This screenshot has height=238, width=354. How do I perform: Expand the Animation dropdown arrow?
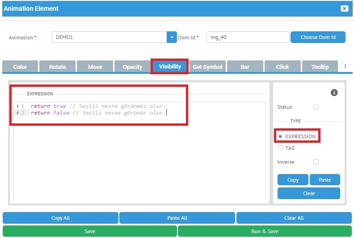172,37
